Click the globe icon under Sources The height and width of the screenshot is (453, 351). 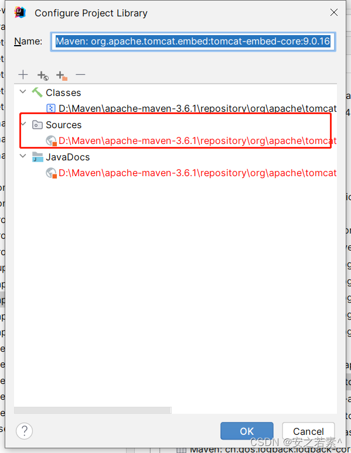tap(51, 140)
